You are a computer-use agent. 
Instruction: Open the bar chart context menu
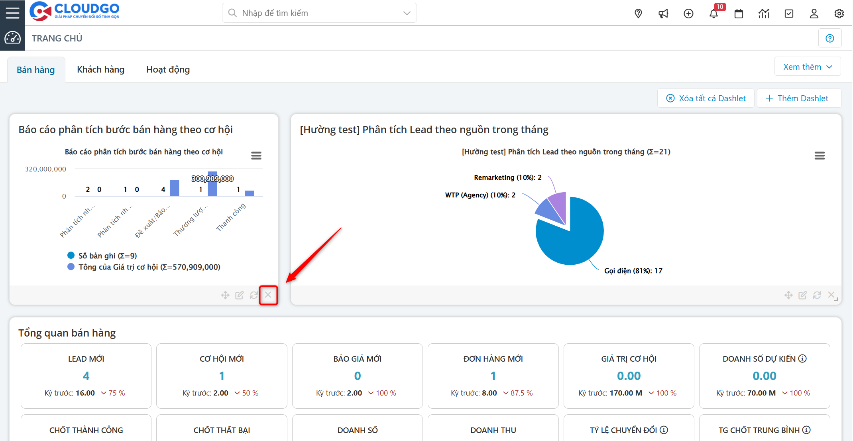tap(256, 156)
